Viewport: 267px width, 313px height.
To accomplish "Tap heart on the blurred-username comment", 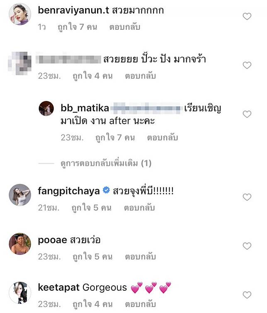I will coord(247,65).
